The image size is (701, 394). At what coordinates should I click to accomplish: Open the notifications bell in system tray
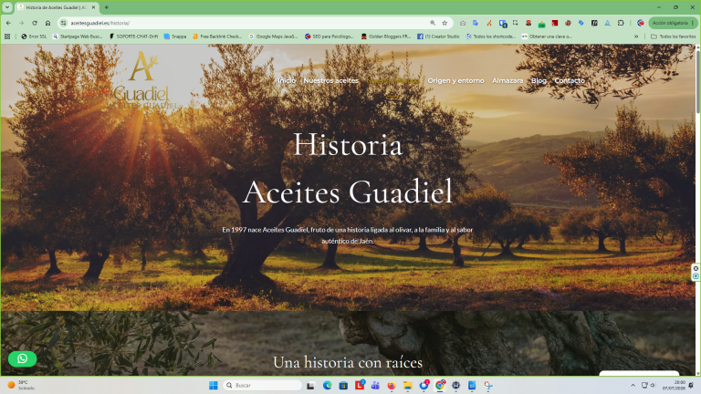[691, 385]
